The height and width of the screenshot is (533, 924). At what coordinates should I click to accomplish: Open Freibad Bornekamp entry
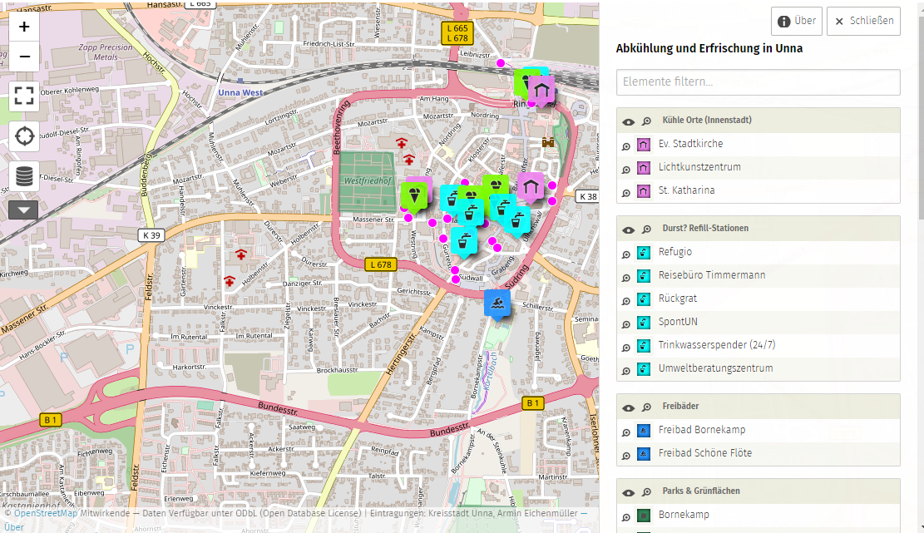tap(702, 430)
